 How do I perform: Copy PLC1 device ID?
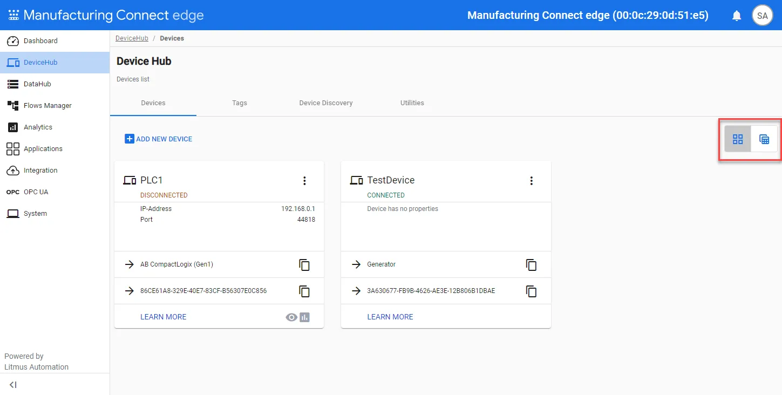click(304, 291)
